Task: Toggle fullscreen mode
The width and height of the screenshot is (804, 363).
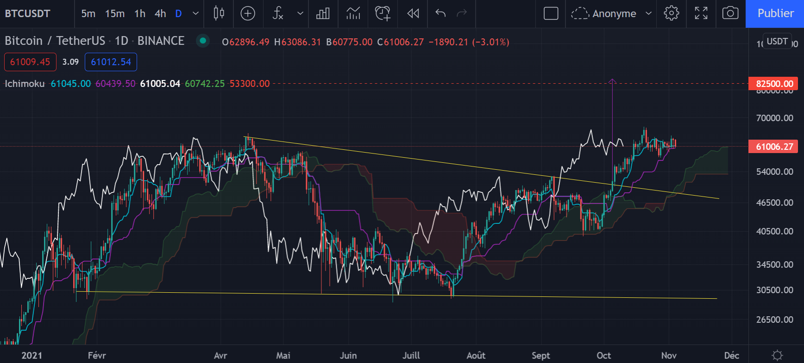Action: pyautogui.click(x=701, y=13)
